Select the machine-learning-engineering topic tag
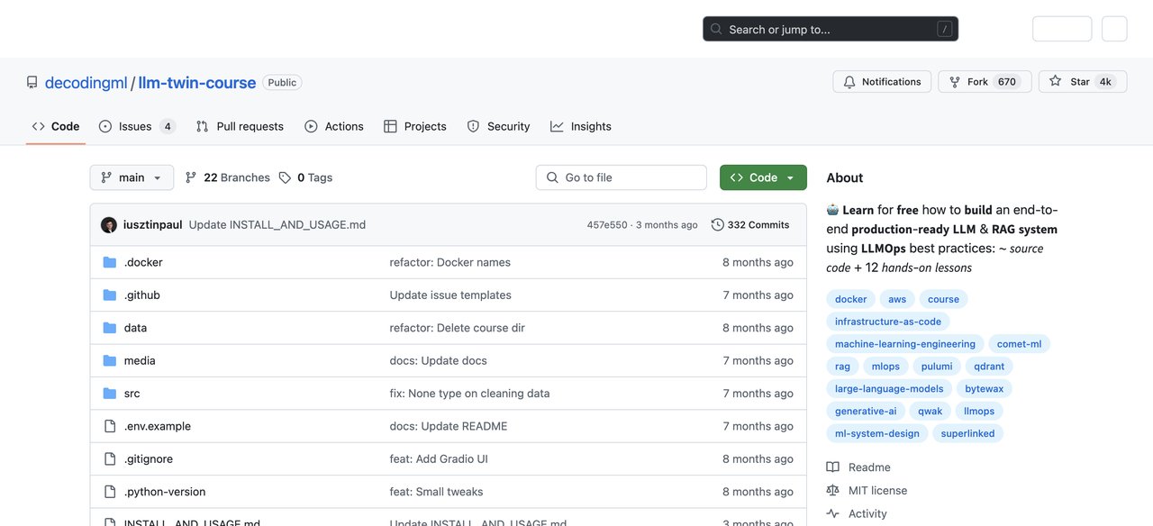This screenshot has width=1153, height=526. 905,344
